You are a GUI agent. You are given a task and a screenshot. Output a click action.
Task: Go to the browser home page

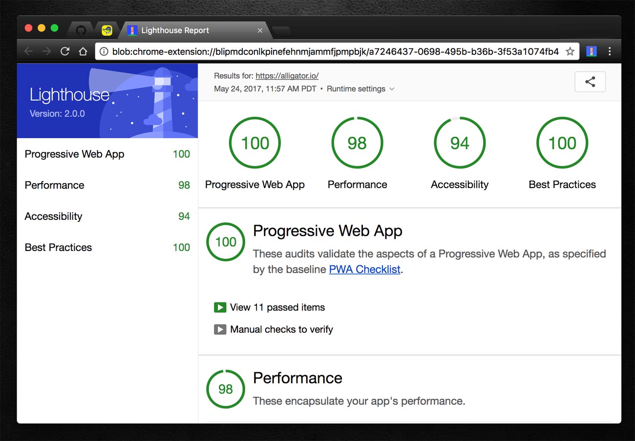click(x=83, y=51)
